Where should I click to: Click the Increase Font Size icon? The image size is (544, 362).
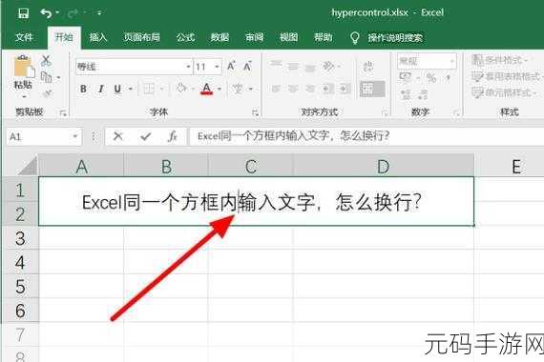231,66
